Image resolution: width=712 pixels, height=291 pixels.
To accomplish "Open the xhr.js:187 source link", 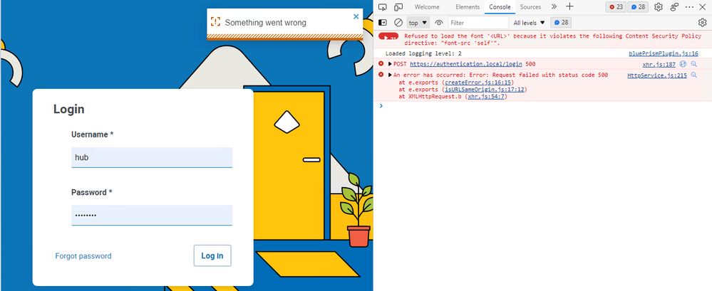I will click(659, 64).
